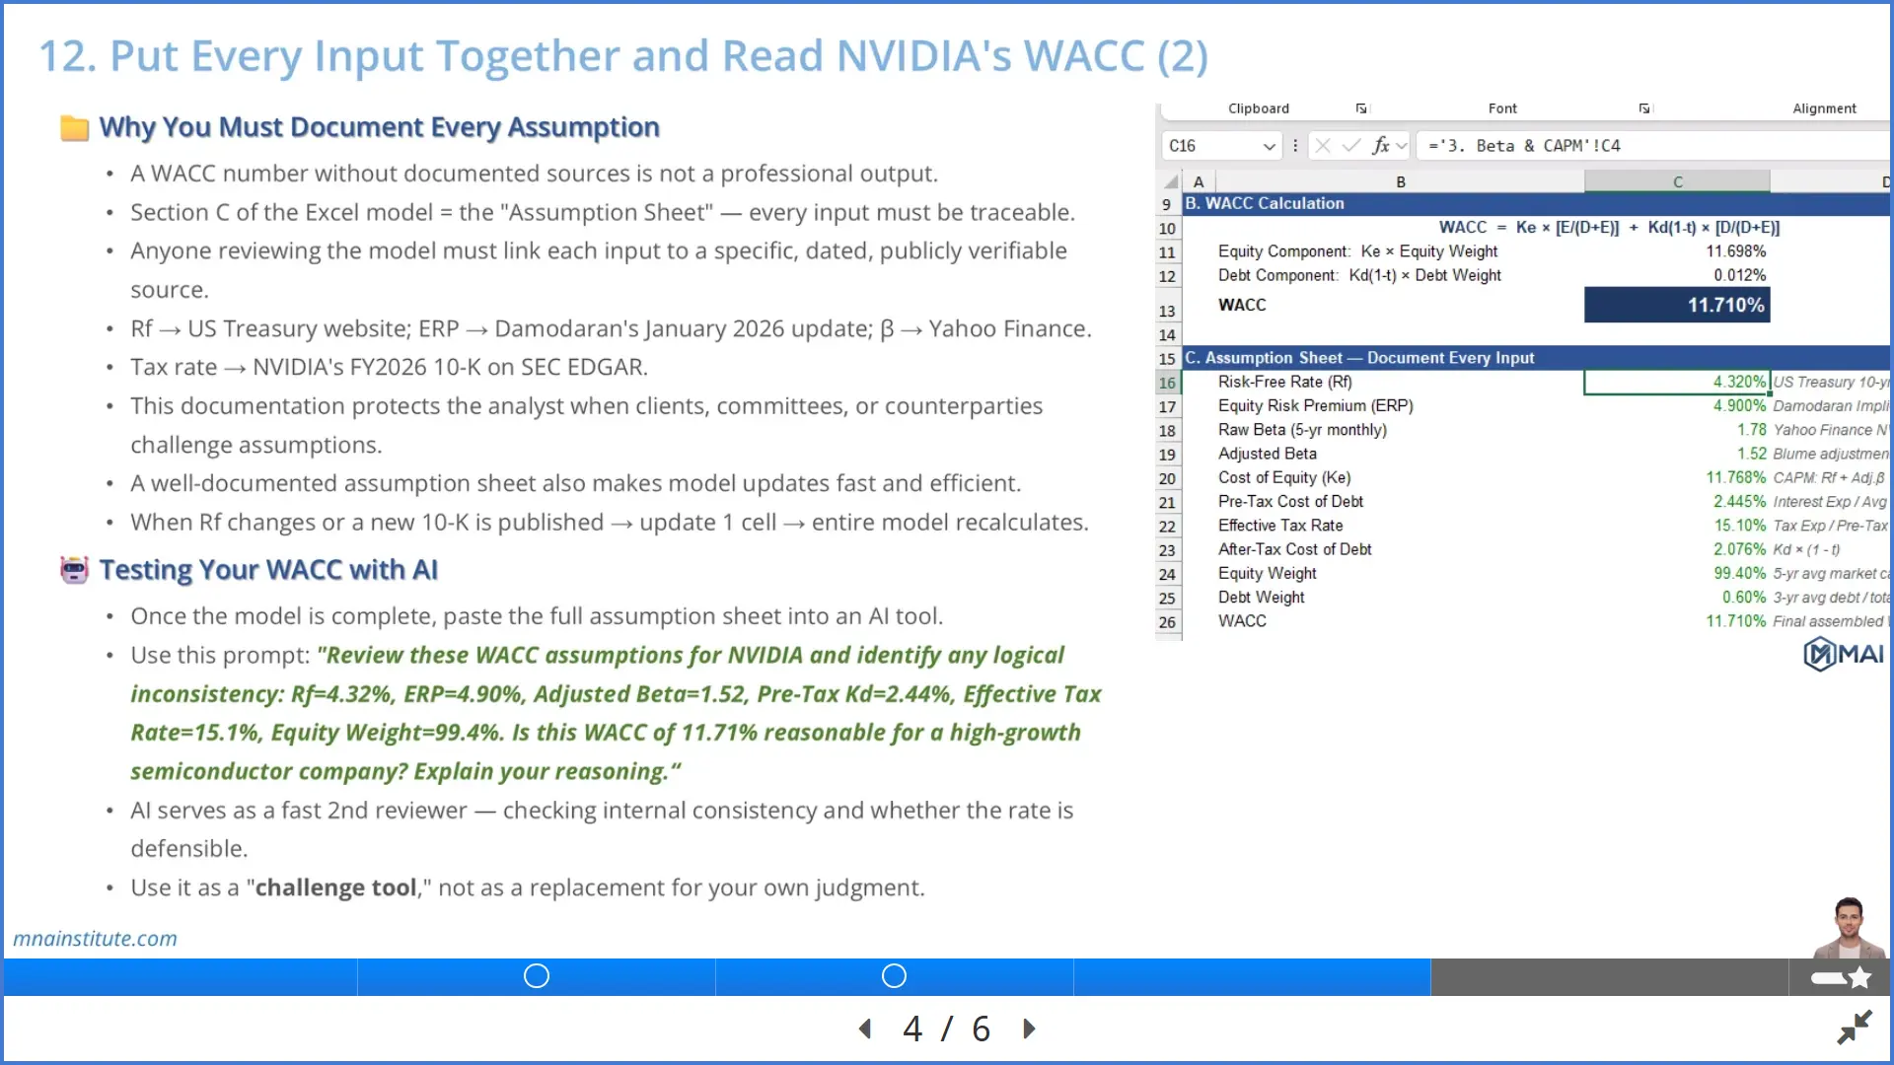Exit fullscreen using the collapse arrows icon
The image size is (1894, 1065).
click(x=1855, y=1028)
